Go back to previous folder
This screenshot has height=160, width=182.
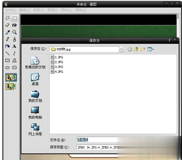[130, 49]
